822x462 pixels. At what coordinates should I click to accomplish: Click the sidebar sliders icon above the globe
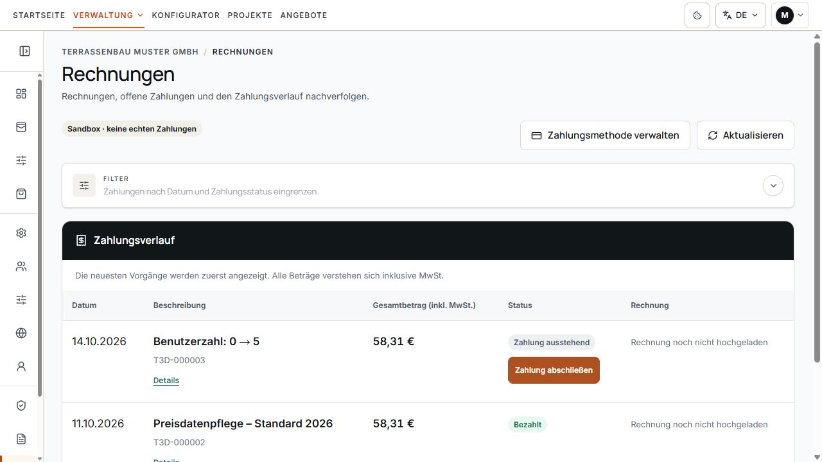click(x=21, y=300)
